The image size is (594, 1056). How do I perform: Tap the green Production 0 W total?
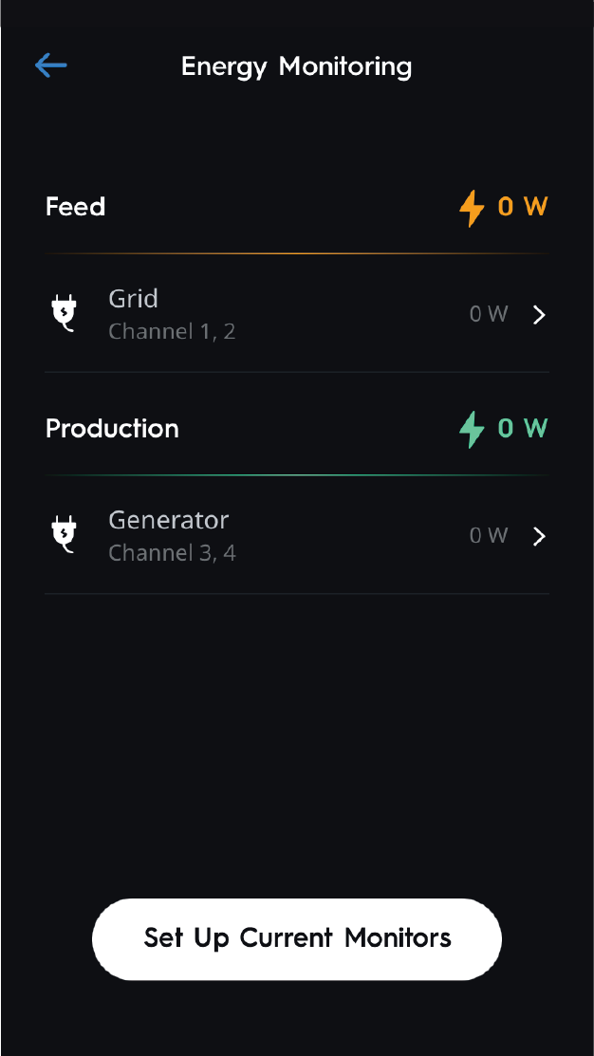(523, 428)
